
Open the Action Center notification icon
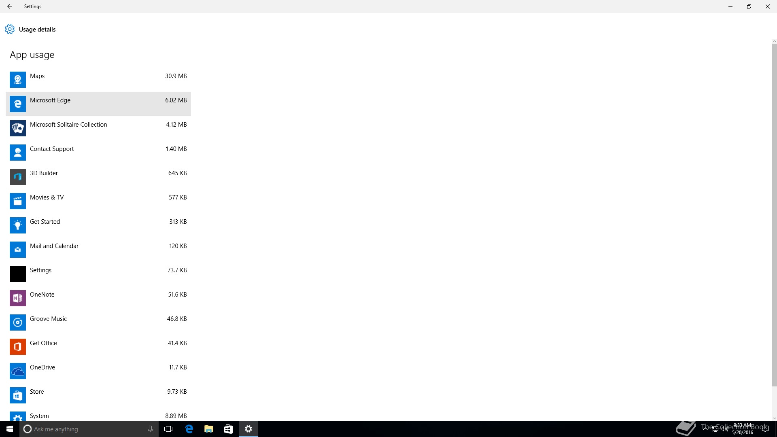765,429
